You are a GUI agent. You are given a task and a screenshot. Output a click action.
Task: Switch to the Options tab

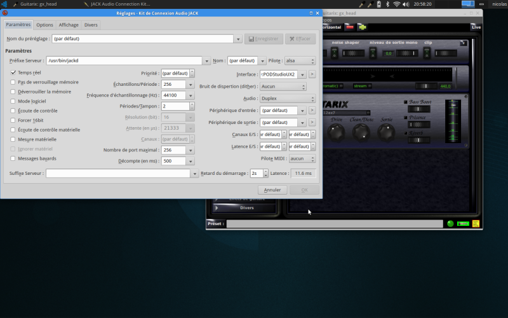tap(44, 25)
